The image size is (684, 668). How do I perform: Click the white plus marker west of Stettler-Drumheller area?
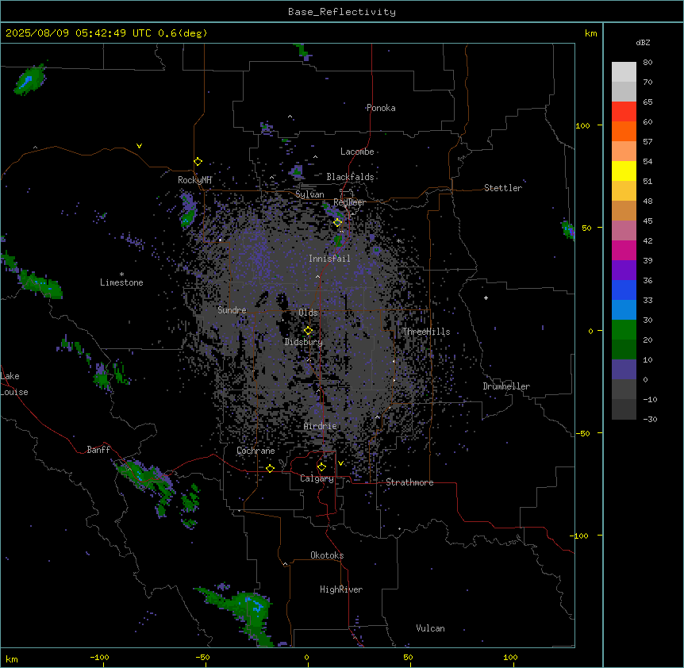[x=486, y=298]
